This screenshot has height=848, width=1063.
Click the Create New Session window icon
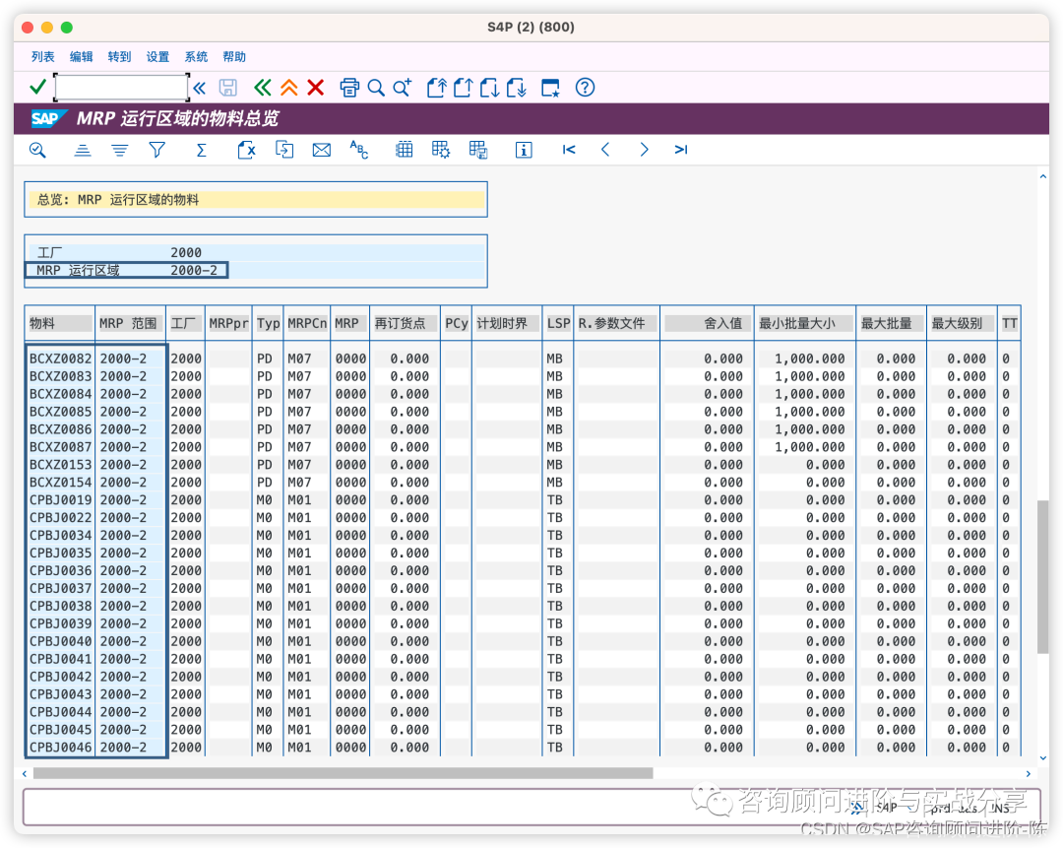click(550, 88)
